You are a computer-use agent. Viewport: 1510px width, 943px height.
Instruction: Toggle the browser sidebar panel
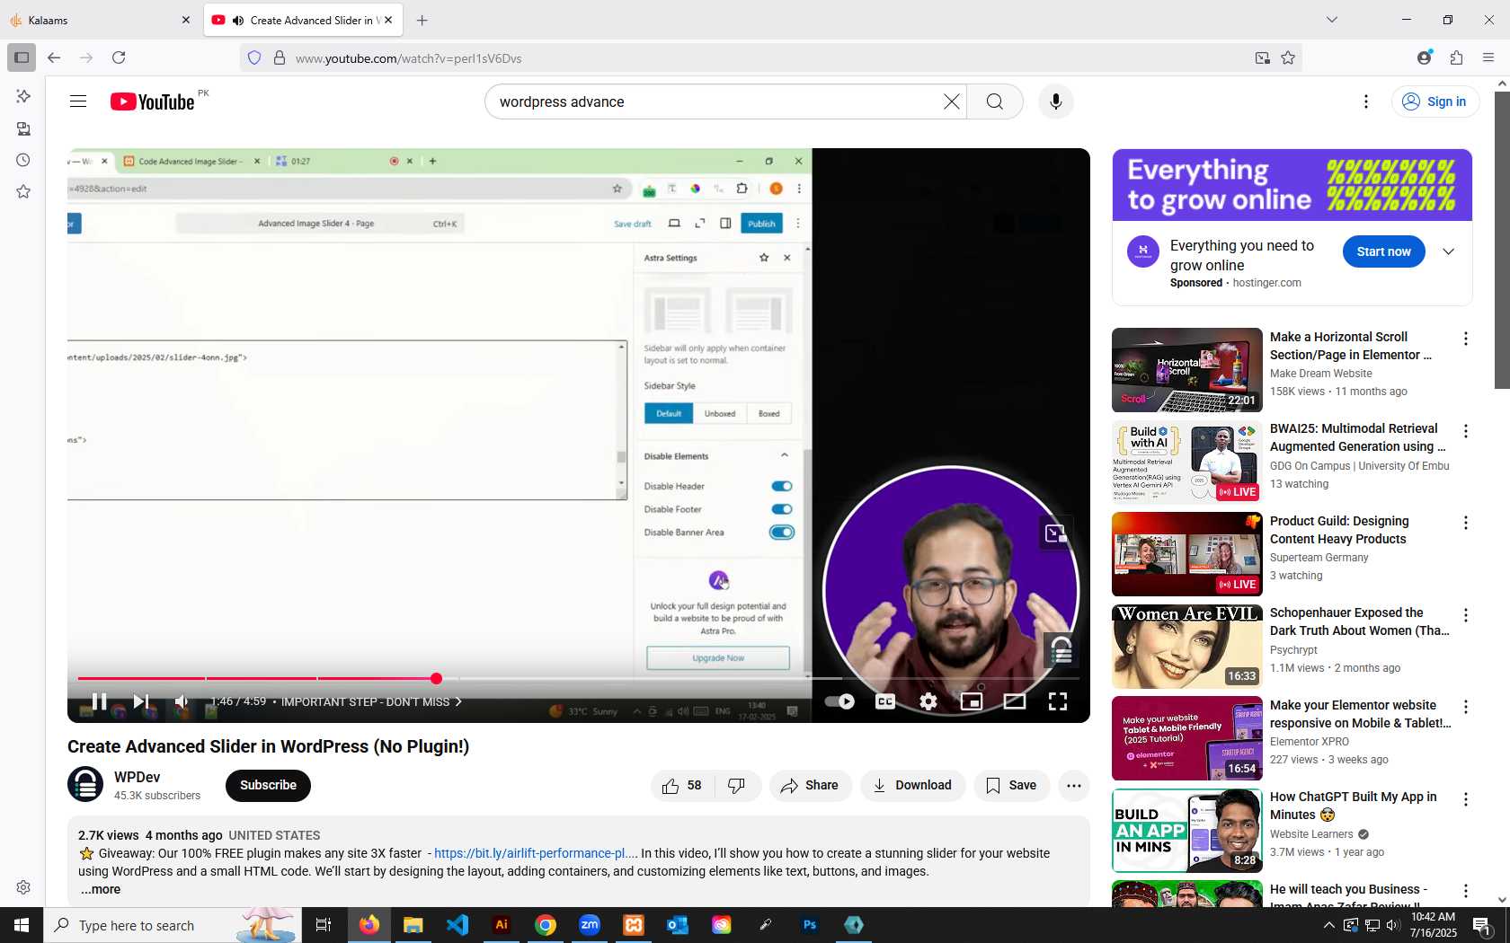point(22,57)
